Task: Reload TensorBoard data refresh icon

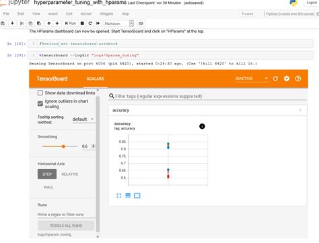Action: (x=275, y=79)
